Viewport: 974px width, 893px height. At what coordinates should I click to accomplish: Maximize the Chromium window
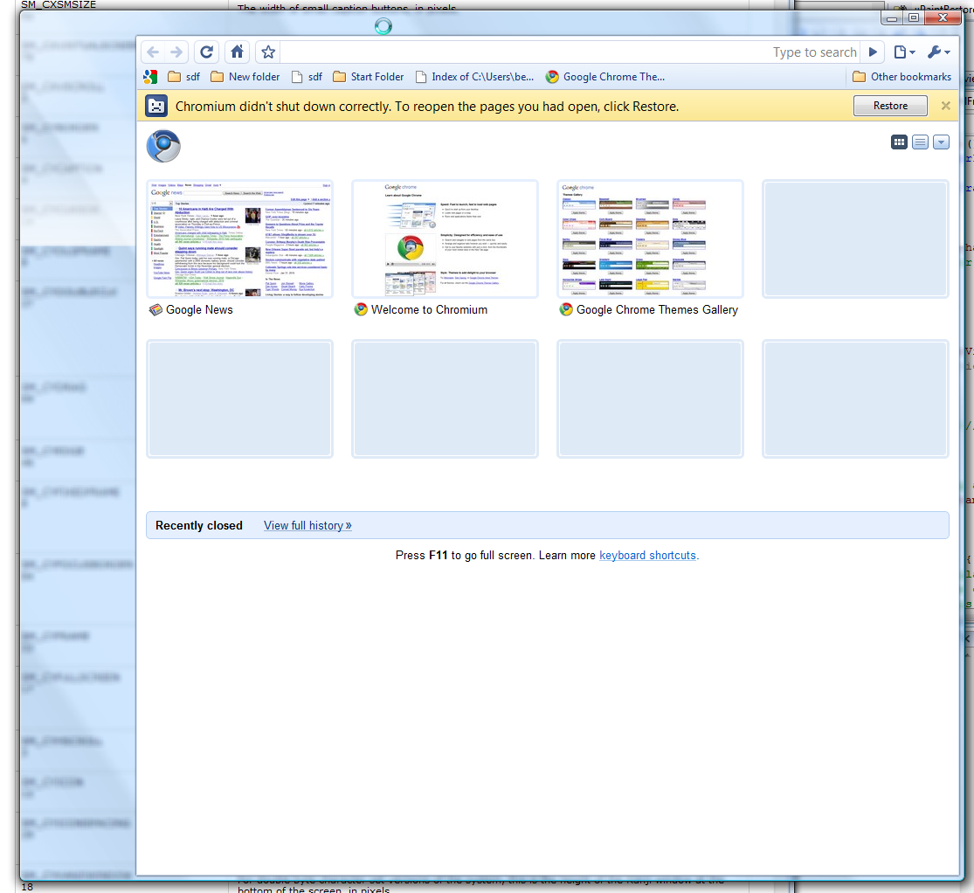tap(913, 18)
